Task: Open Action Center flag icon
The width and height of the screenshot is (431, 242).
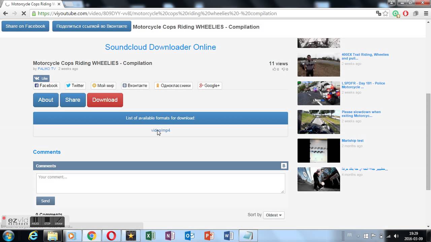Action: pos(373,236)
